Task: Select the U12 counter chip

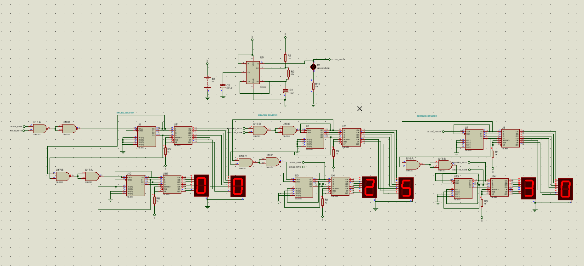Action: pos(135,185)
